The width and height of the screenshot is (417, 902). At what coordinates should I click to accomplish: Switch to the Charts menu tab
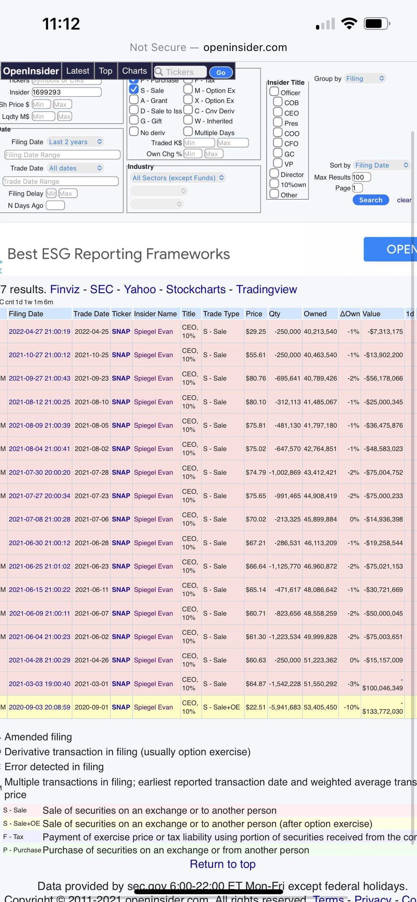[x=135, y=71]
